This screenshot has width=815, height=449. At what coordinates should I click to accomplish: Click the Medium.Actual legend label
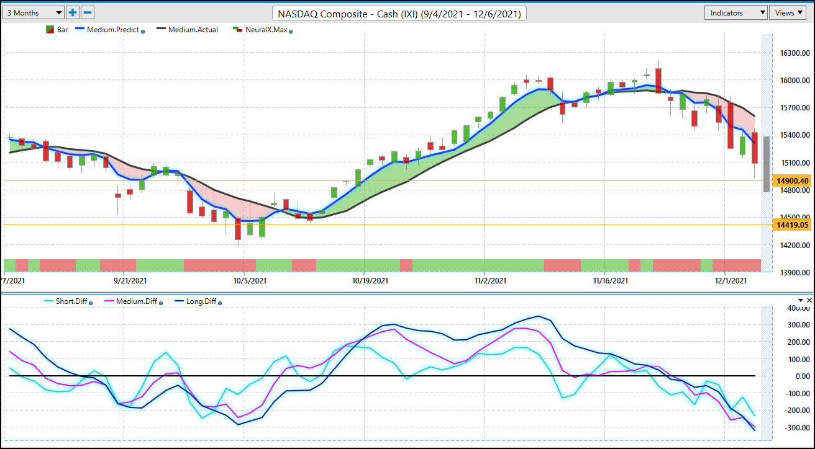(193, 30)
